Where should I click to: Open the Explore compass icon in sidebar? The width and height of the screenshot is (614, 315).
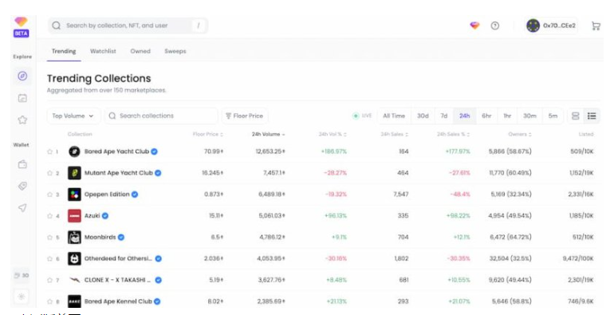(22, 76)
